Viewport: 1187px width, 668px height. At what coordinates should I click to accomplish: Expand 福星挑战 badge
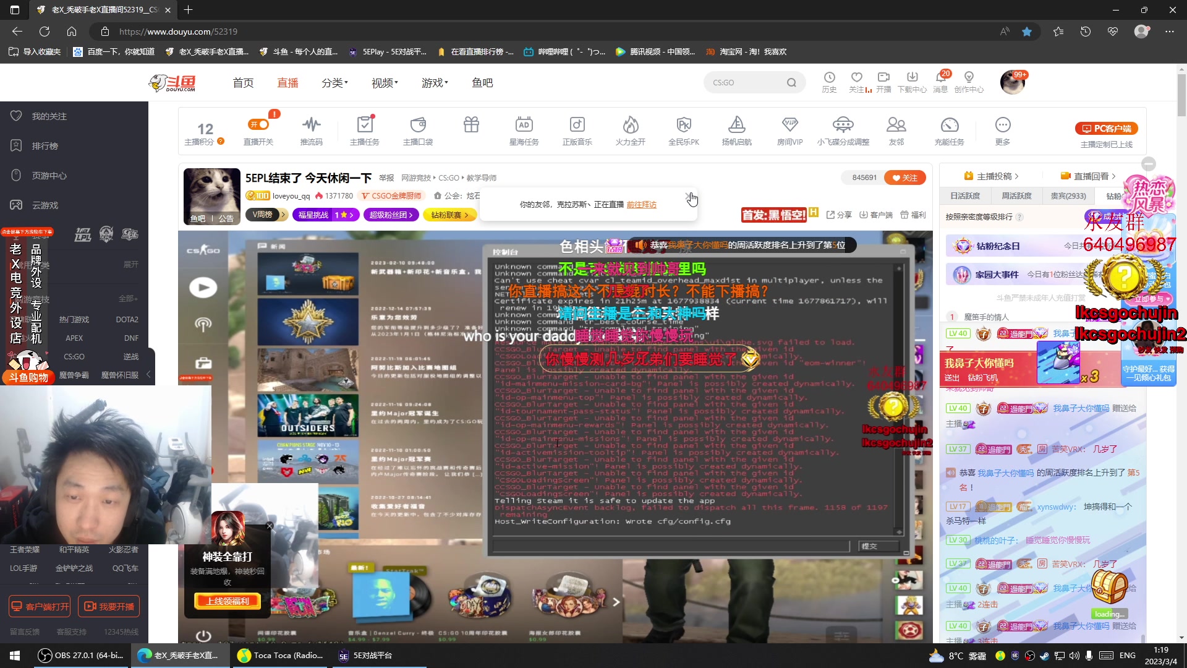pyautogui.click(x=326, y=215)
